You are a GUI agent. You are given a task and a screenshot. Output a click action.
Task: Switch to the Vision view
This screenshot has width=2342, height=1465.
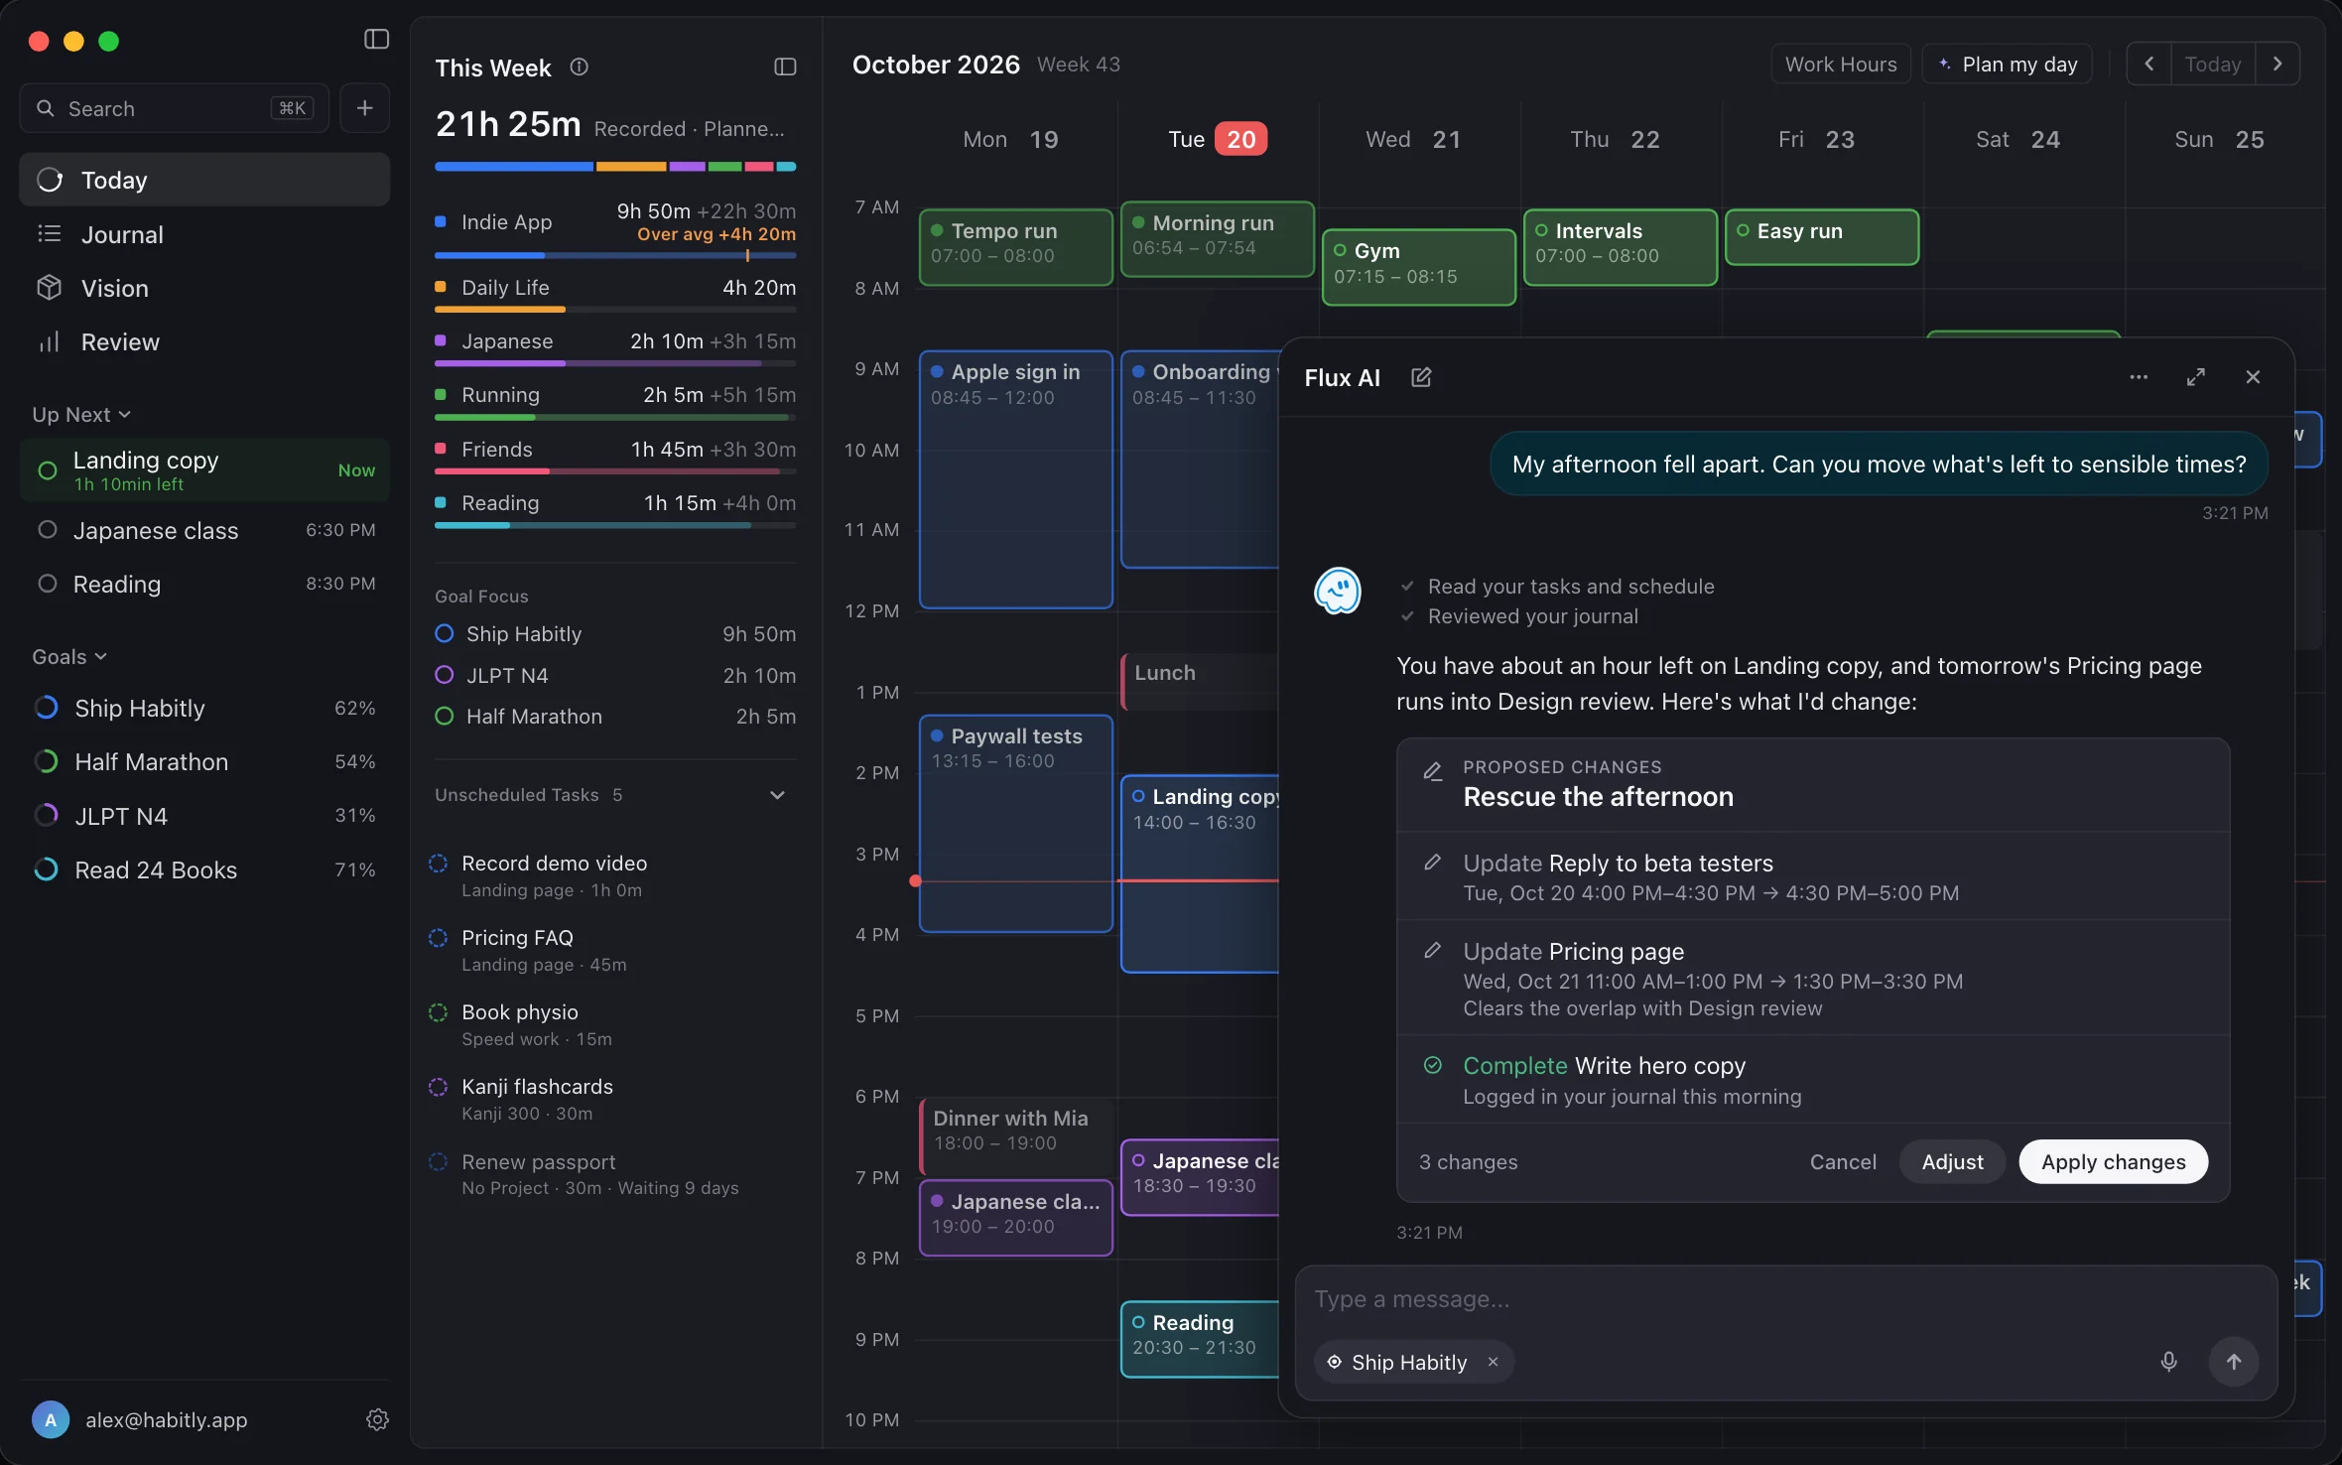click(204, 288)
